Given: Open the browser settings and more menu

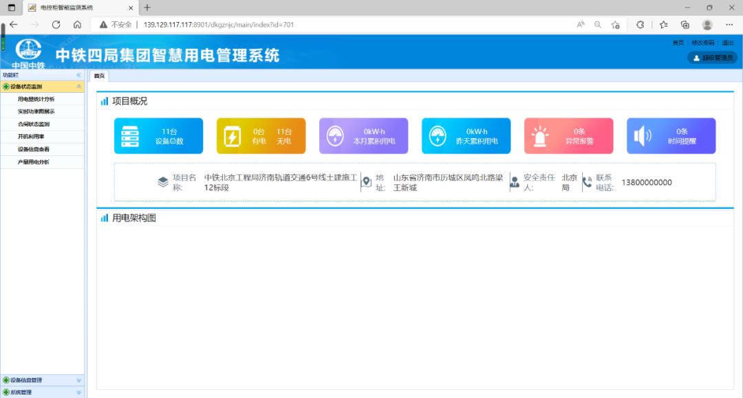Looking at the screenshot, I should point(729,25).
